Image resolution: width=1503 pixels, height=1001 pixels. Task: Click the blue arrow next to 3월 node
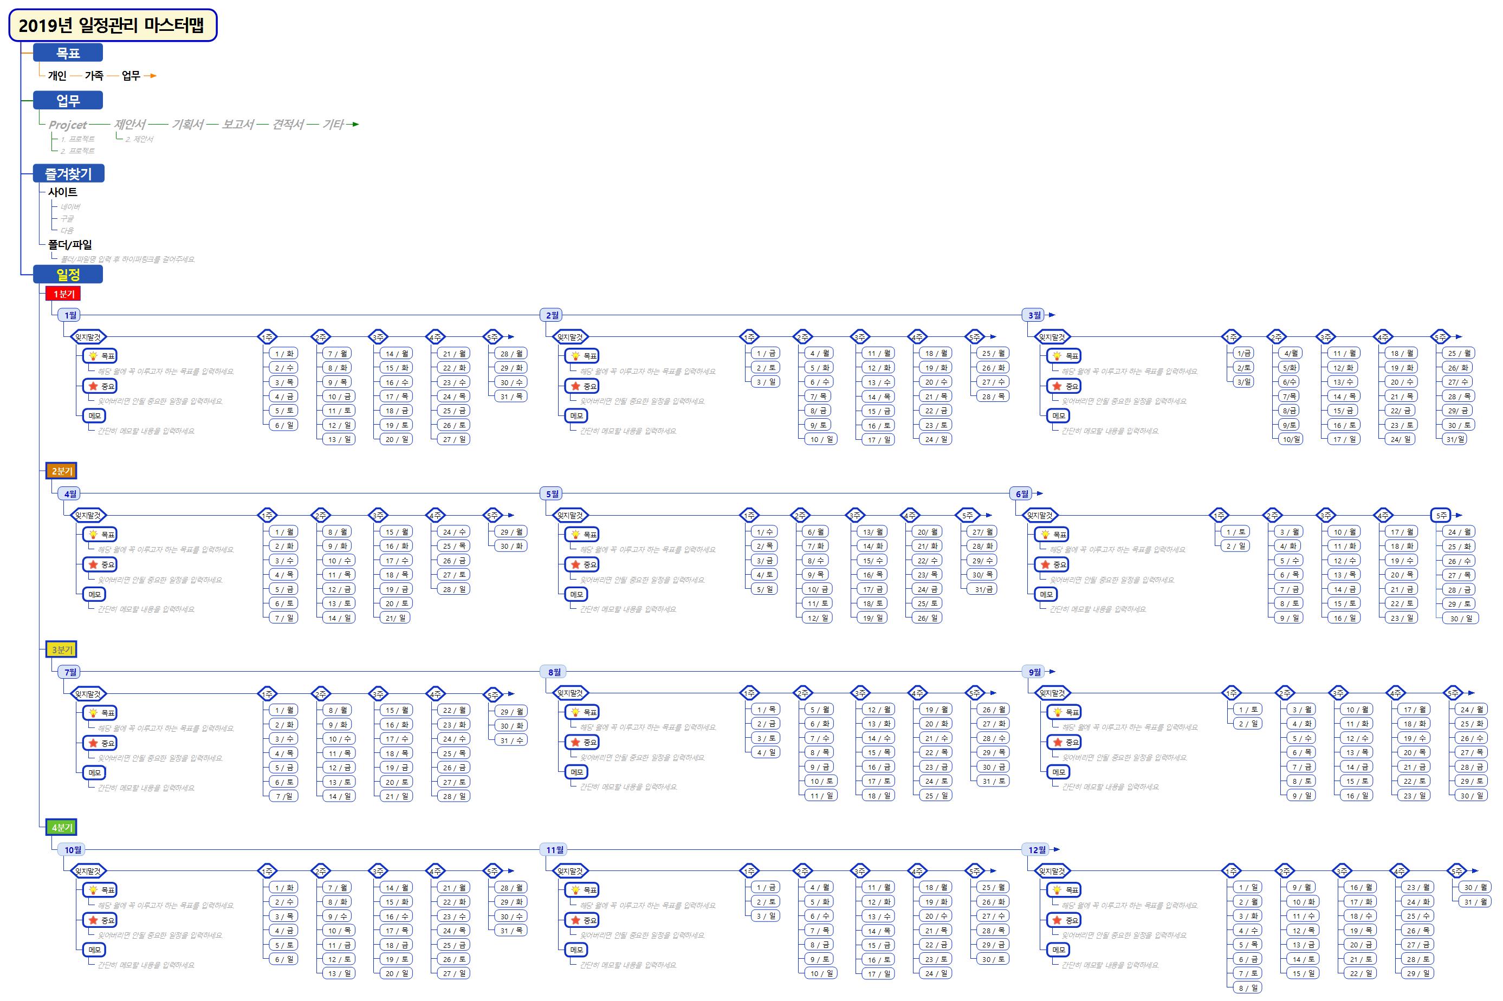[x=1052, y=315]
